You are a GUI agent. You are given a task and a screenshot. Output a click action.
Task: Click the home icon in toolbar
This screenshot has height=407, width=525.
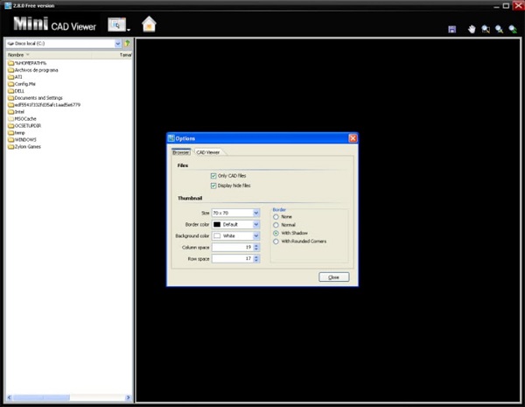click(149, 25)
